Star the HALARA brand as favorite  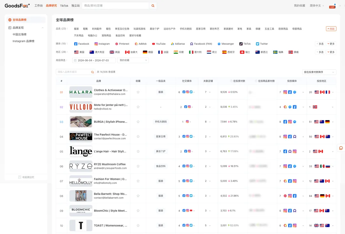[138, 92]
